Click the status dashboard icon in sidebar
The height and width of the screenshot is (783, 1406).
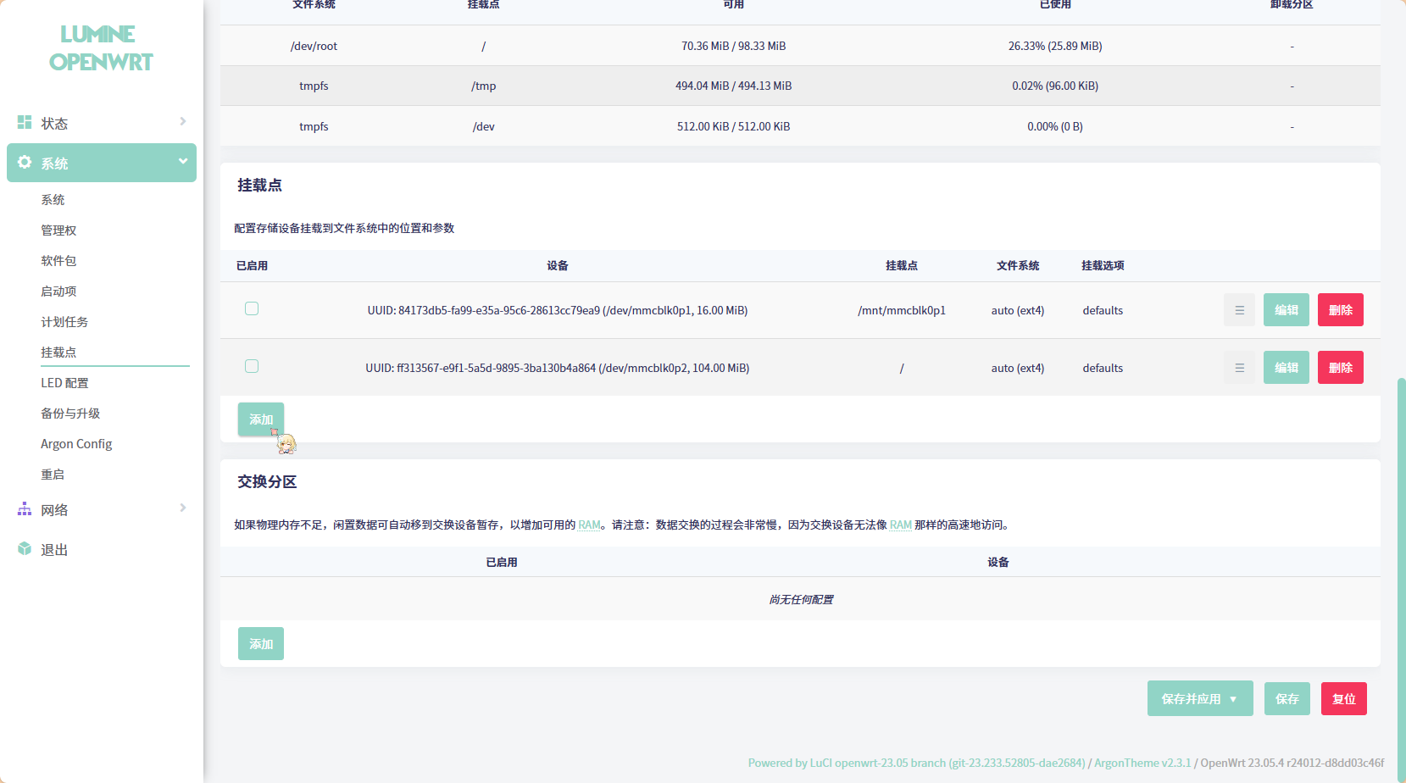click(x=25, y=123)
